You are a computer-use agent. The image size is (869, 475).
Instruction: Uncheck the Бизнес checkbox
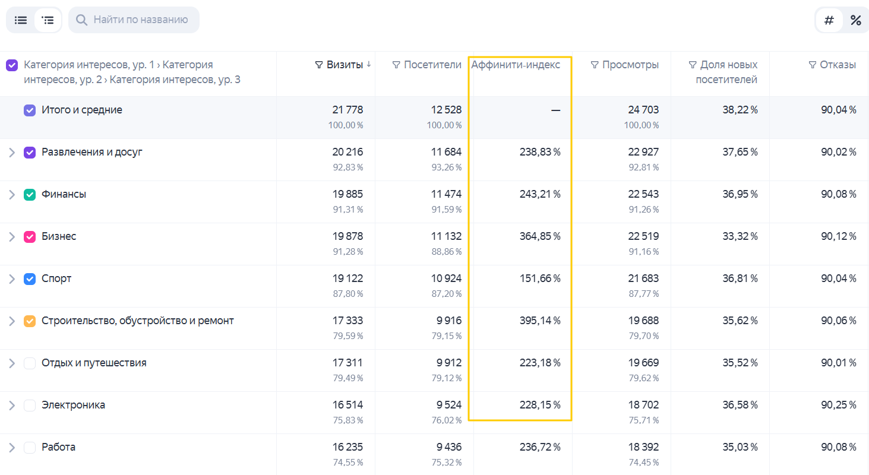(30, 237)
